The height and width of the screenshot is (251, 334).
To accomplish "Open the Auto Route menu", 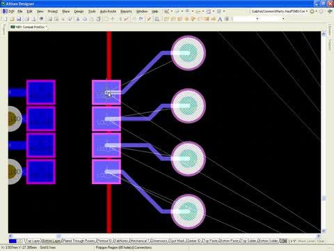I will click(108, 11).
